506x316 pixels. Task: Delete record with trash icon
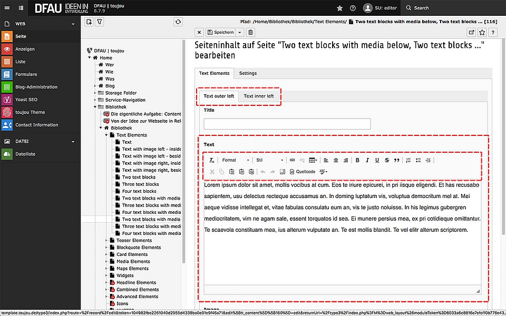pos(250,32)
